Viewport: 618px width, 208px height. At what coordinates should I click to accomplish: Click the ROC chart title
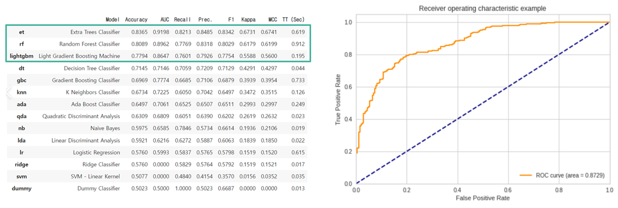pos(482,8)
